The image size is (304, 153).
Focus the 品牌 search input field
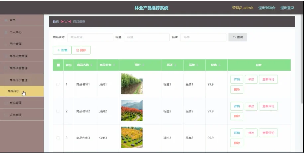(x=203, y=37)
